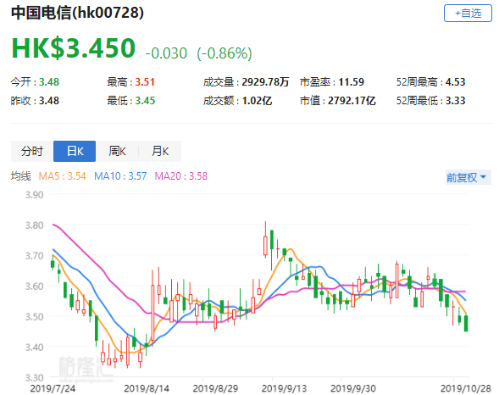The image size is (499, 395).
Task: Open the 周K weekly chart tab
Action: pyautogui.click(x=117, y=151)
